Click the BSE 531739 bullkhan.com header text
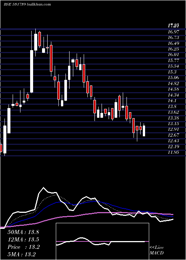This screenshot has height=260, width=186. 27,4
